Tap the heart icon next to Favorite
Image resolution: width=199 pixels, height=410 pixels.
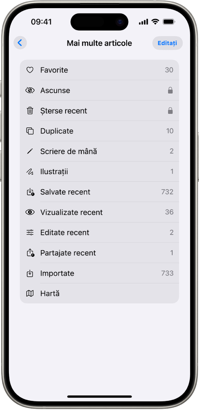(x=30, y=70)
